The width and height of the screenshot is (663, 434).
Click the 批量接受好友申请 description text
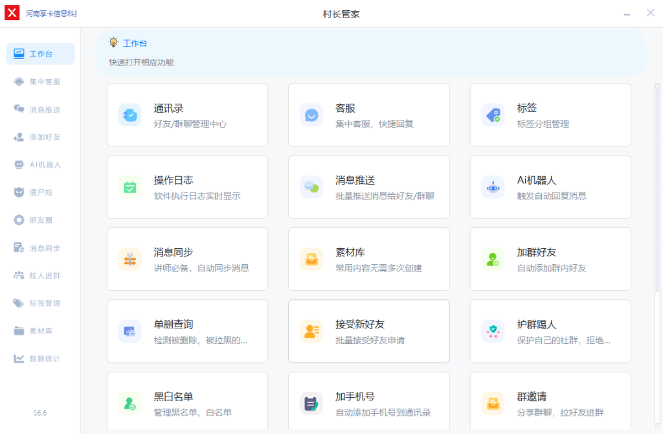click(370, 340)
